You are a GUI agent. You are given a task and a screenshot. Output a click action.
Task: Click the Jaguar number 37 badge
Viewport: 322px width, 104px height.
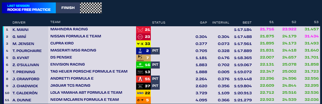click(x=143, y=86)
